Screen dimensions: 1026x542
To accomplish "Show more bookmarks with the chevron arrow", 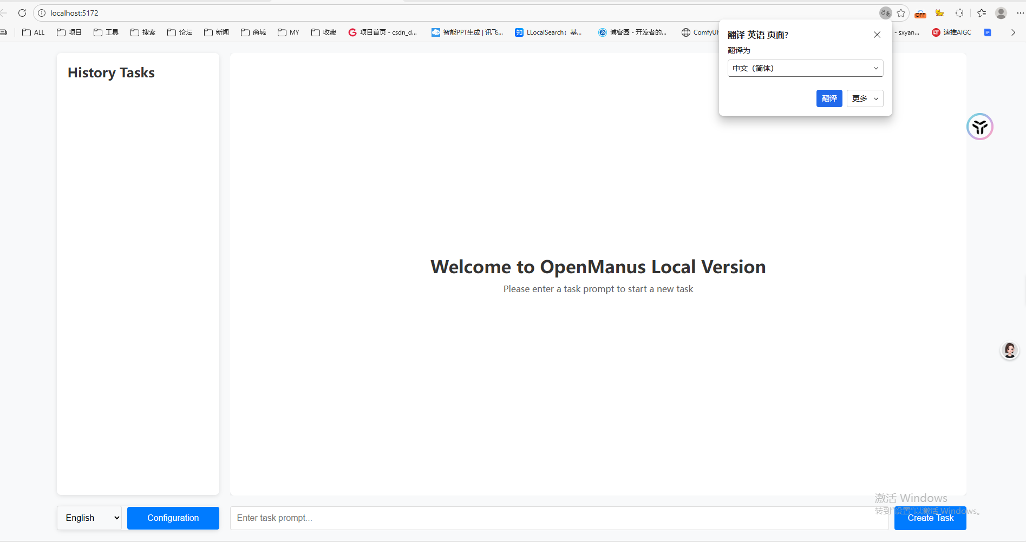I will pyautogui.click(x=1013, y=32).
